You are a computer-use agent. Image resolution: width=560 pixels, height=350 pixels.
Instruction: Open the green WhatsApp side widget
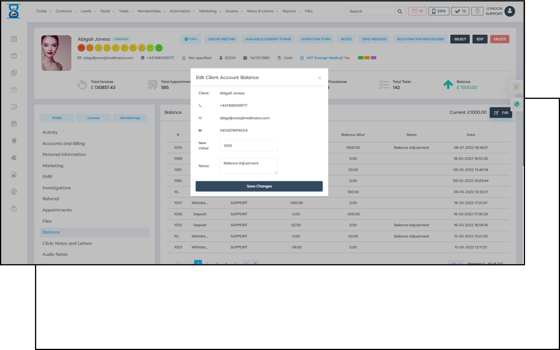517,104
